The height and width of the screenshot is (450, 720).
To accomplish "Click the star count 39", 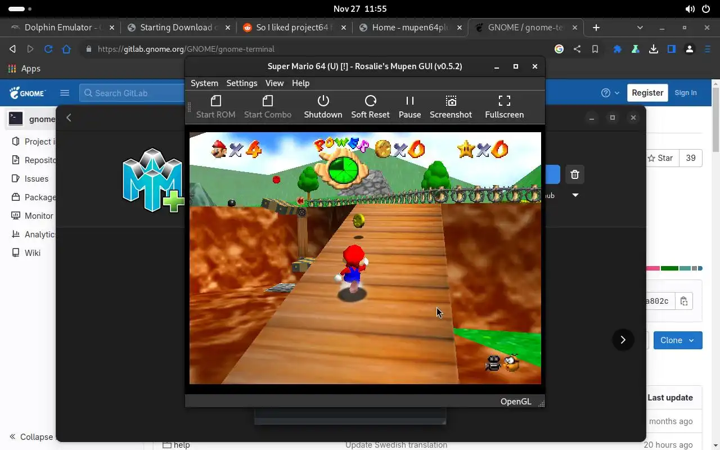I will point(691,158).
